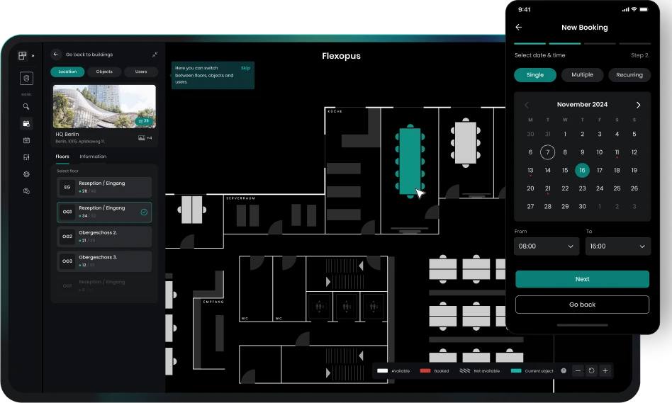Click Skip in the onboarding tooltip
Image resolution: width=672 pixels, height=403 pixels.
(x=245, y=68)
